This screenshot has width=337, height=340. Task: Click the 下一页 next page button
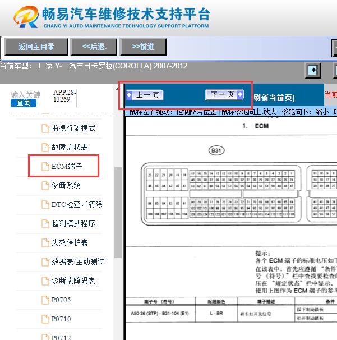(x=224, y=95)
